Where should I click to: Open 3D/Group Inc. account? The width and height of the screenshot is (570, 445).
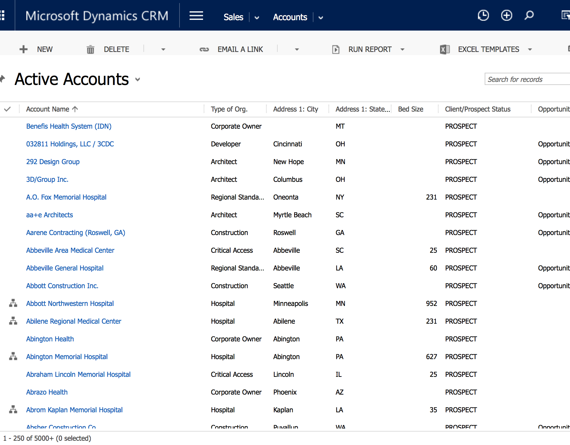tap(47, 179)
